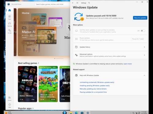The image size is (153, 114).
Task: Click the Resume updates button
Action: 140,18
